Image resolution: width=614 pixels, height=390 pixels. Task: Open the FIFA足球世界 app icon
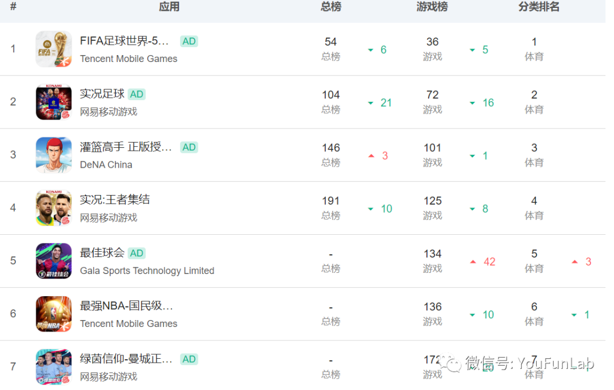(x=53, y=49)
